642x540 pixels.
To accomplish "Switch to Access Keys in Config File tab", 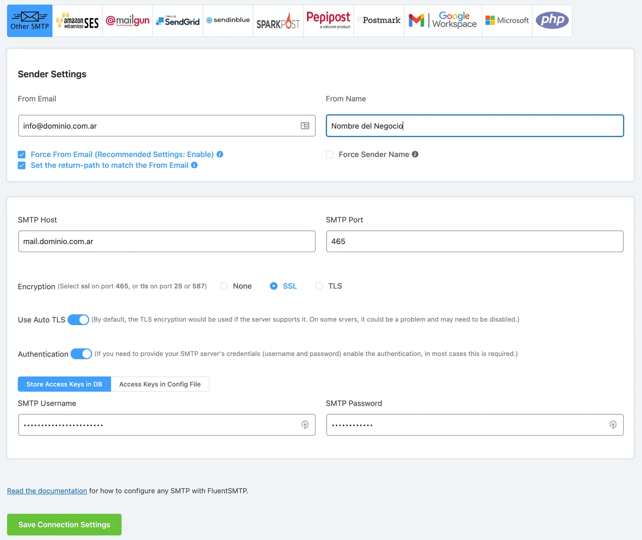I will pyautogui.click(x=160, y=384).
